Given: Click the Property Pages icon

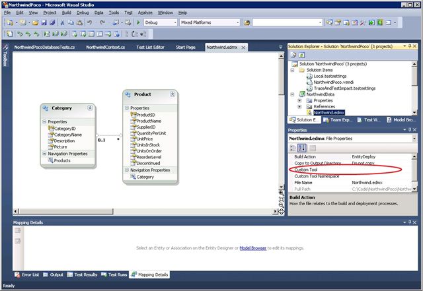Looking at the screenshot, I should 313,148.
